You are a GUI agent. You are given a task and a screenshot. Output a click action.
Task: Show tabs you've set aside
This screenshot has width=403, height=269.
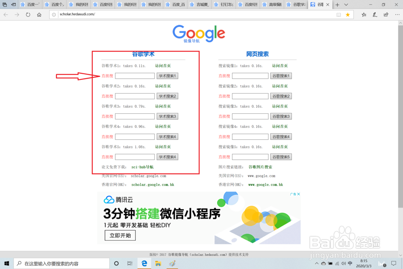click(x=4, y=4)
